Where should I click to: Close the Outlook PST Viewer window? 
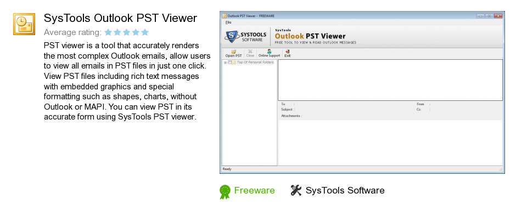point(498,16)
